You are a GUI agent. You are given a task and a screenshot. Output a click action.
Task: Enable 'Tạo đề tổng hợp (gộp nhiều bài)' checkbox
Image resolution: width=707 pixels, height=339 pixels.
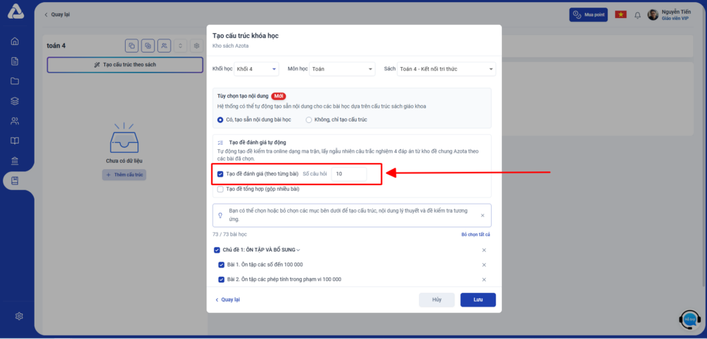coord(220,189)
